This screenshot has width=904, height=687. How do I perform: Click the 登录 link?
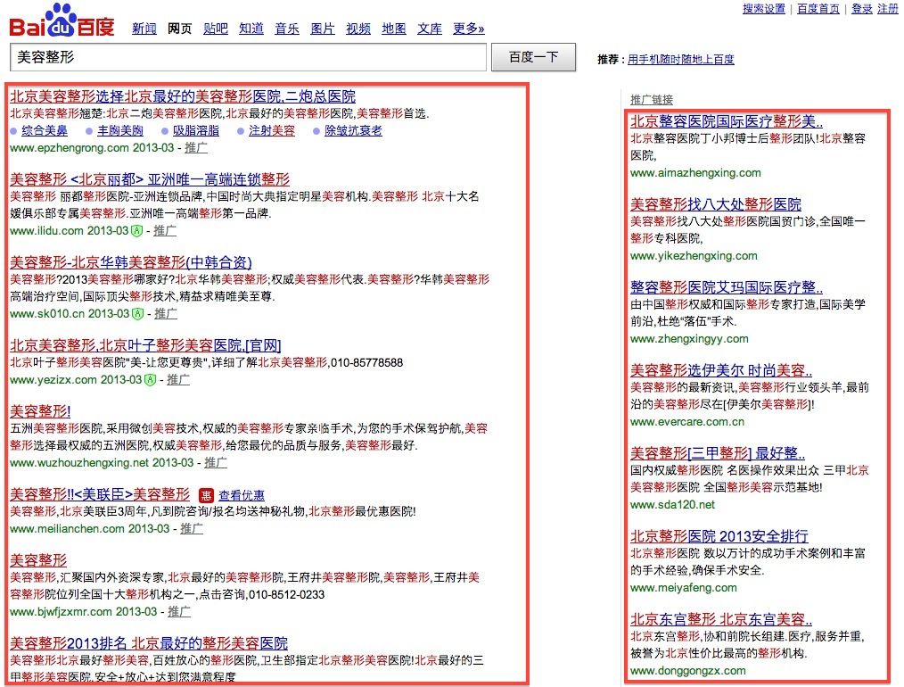tap(862, 9)
